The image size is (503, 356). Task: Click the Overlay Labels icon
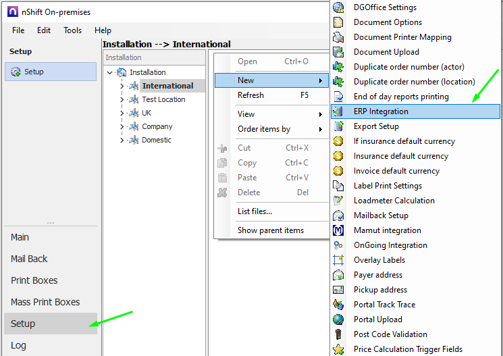pos(338,260)
